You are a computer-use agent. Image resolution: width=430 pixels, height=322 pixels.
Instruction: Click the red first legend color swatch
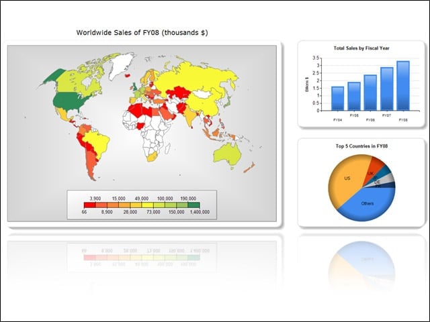90,205
